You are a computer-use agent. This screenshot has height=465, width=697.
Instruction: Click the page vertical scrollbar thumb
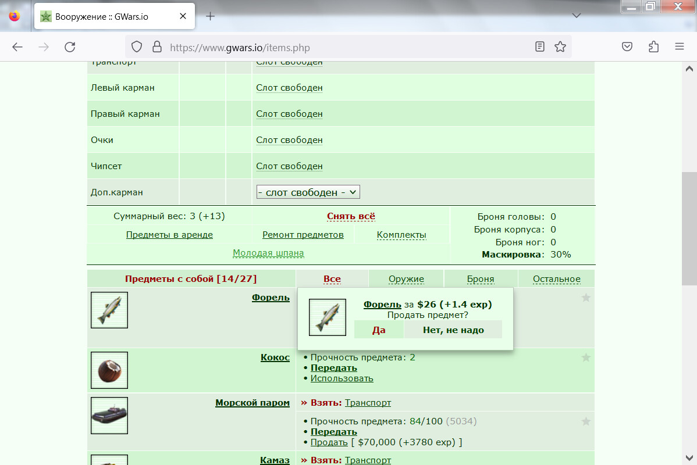[689, 229]
